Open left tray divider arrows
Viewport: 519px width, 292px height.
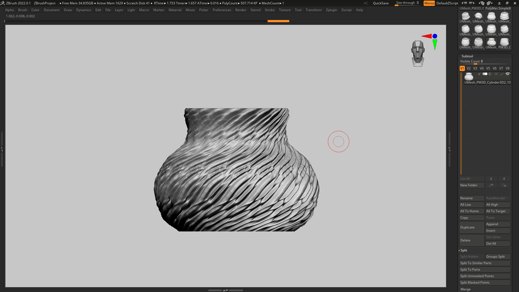[x=2, y=149]
